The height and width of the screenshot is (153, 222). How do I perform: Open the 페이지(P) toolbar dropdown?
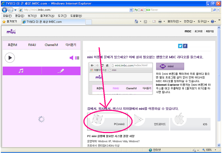174,22
